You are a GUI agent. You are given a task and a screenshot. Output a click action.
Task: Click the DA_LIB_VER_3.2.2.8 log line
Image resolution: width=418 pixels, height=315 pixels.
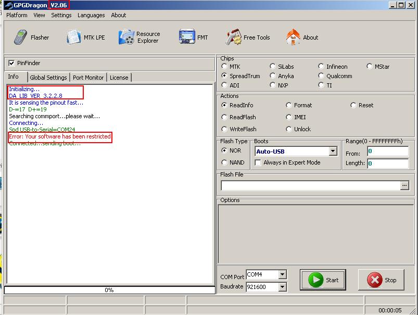(x=36, y=96)
